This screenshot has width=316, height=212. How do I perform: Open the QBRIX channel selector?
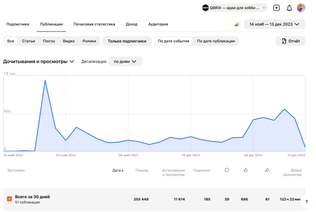pos(234,8)
